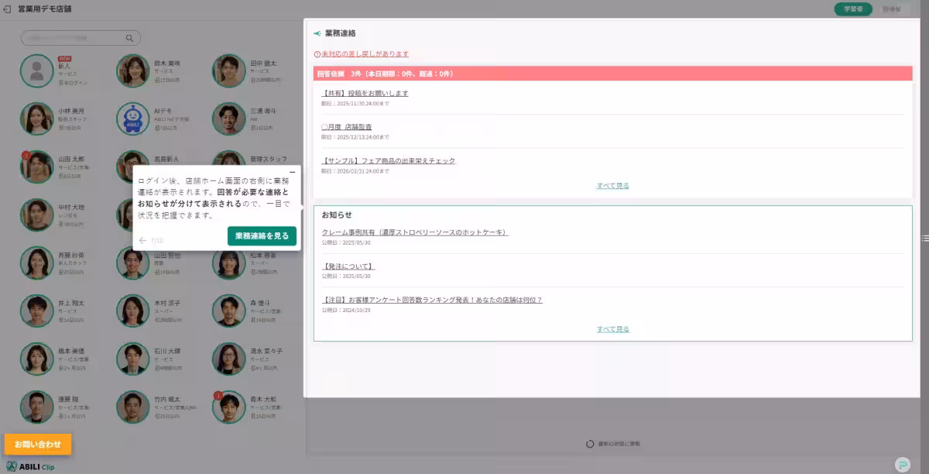Click the warning icon before 未対応の差し戻しがあります
This screenshot has height=474, width=929.
tap(317, 54)
